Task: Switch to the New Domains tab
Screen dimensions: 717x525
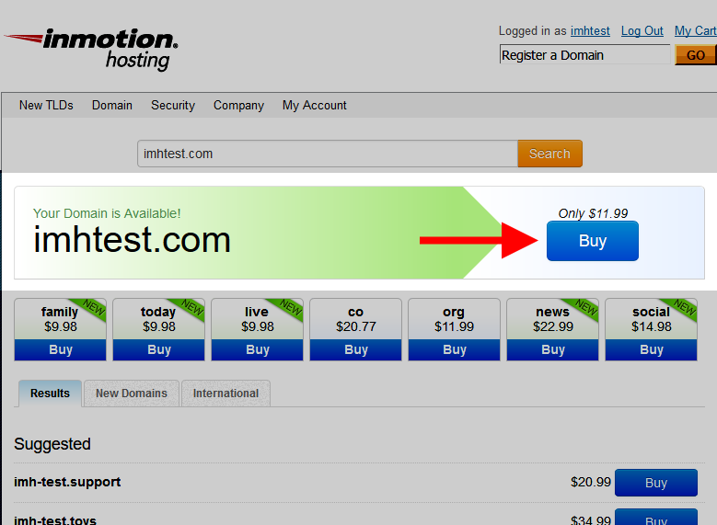Action: 132,393
